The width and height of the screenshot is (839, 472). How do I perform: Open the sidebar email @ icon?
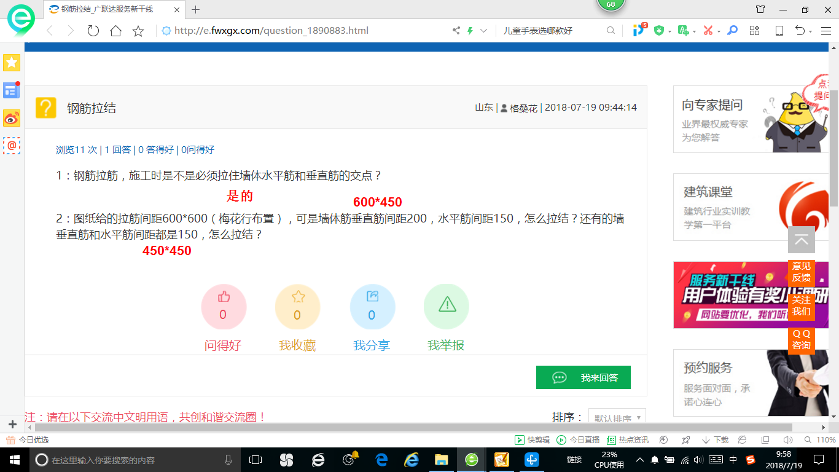pyautogui.click(x=12, y=146)
